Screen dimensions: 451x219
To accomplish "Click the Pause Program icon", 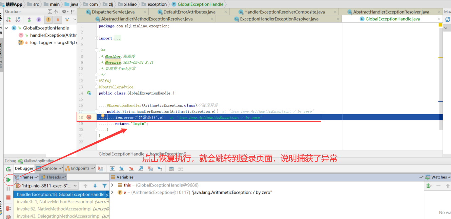I will click(8, 189).
